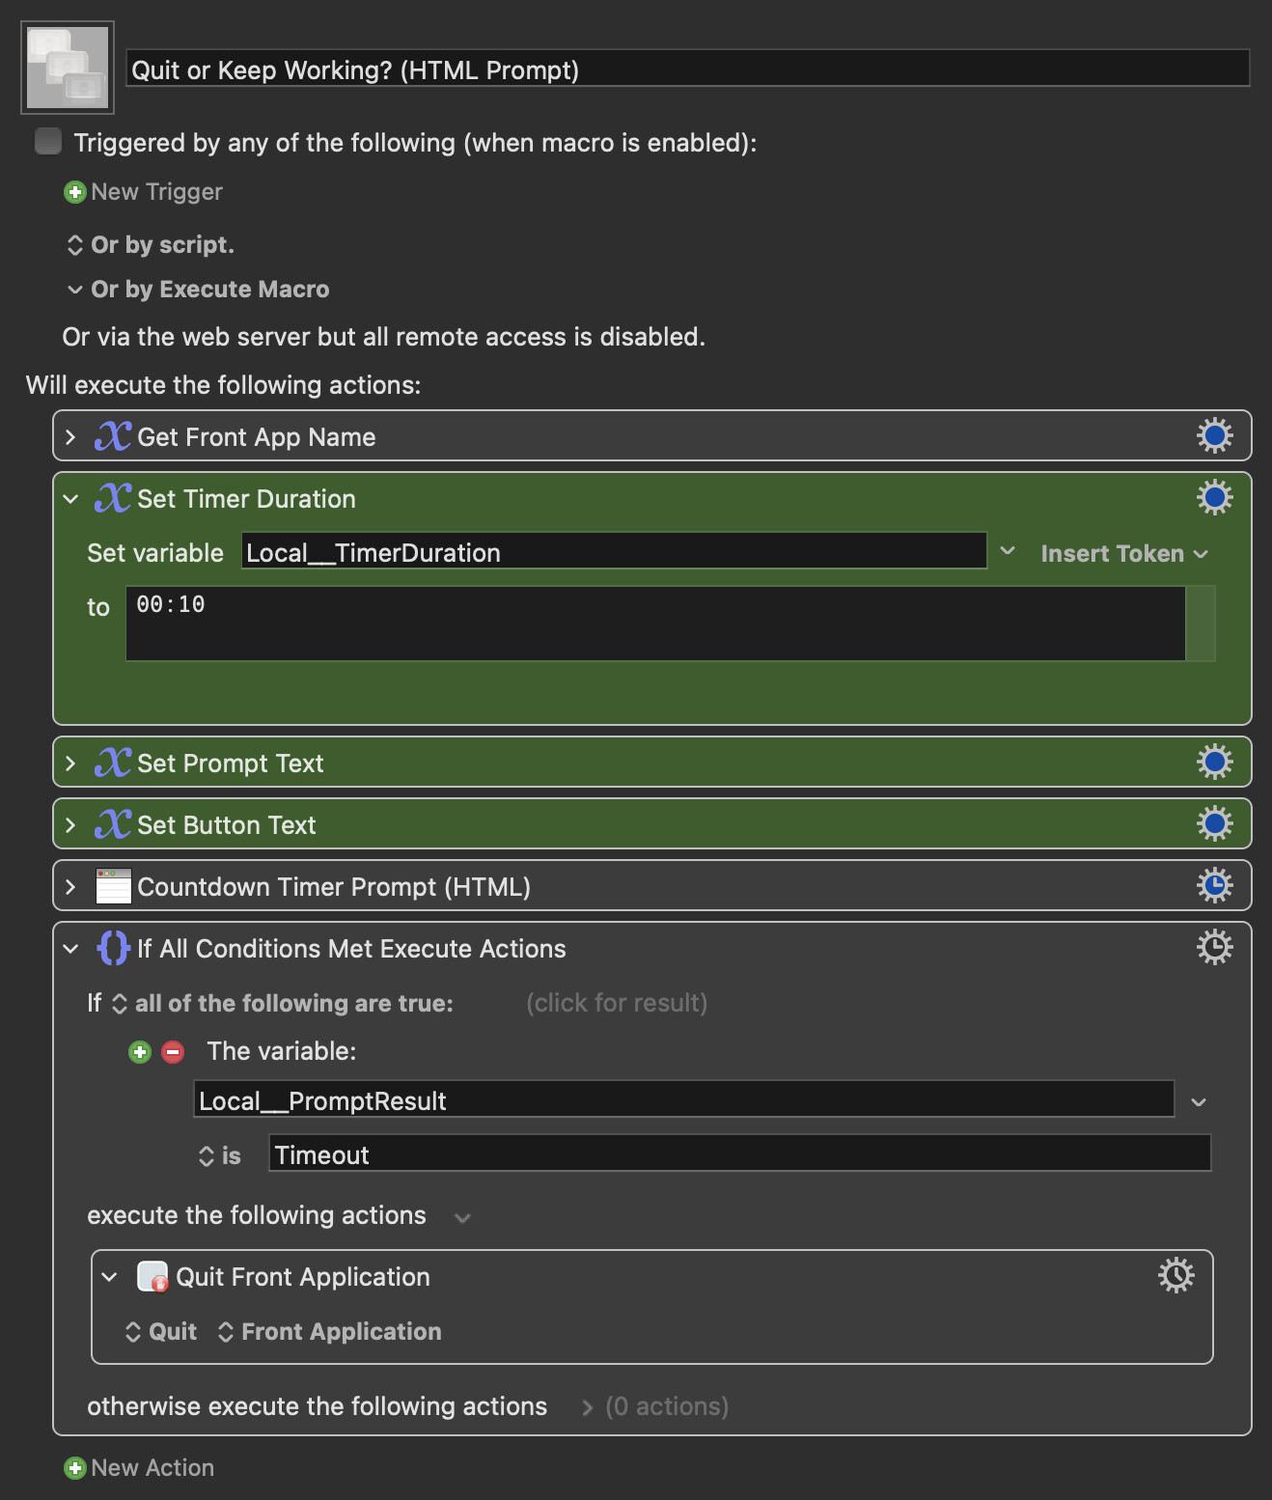The height and width of the screenshot is (1500, 1272).
Task: Open the Or by script popup
Action: click(x=151, y=245)
